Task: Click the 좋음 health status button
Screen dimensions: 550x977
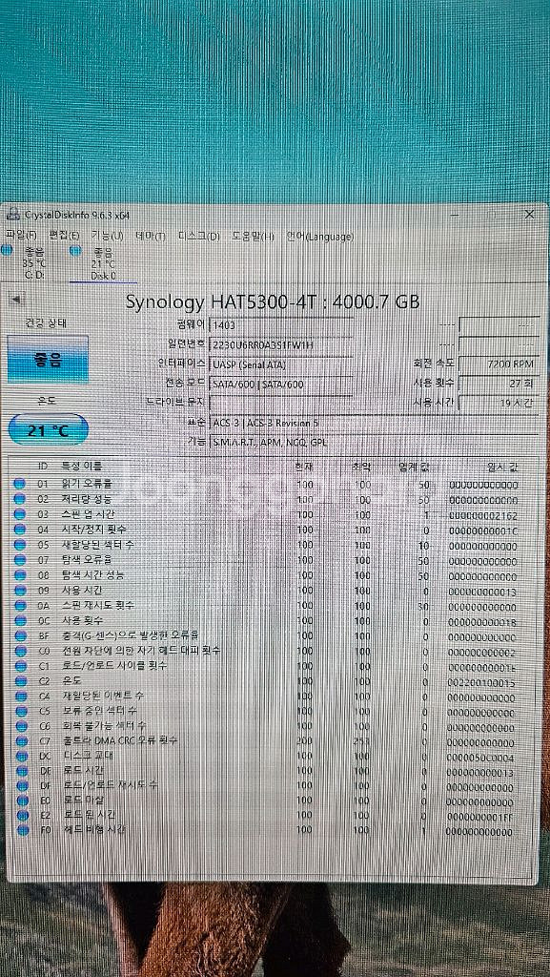Action: 48,359
